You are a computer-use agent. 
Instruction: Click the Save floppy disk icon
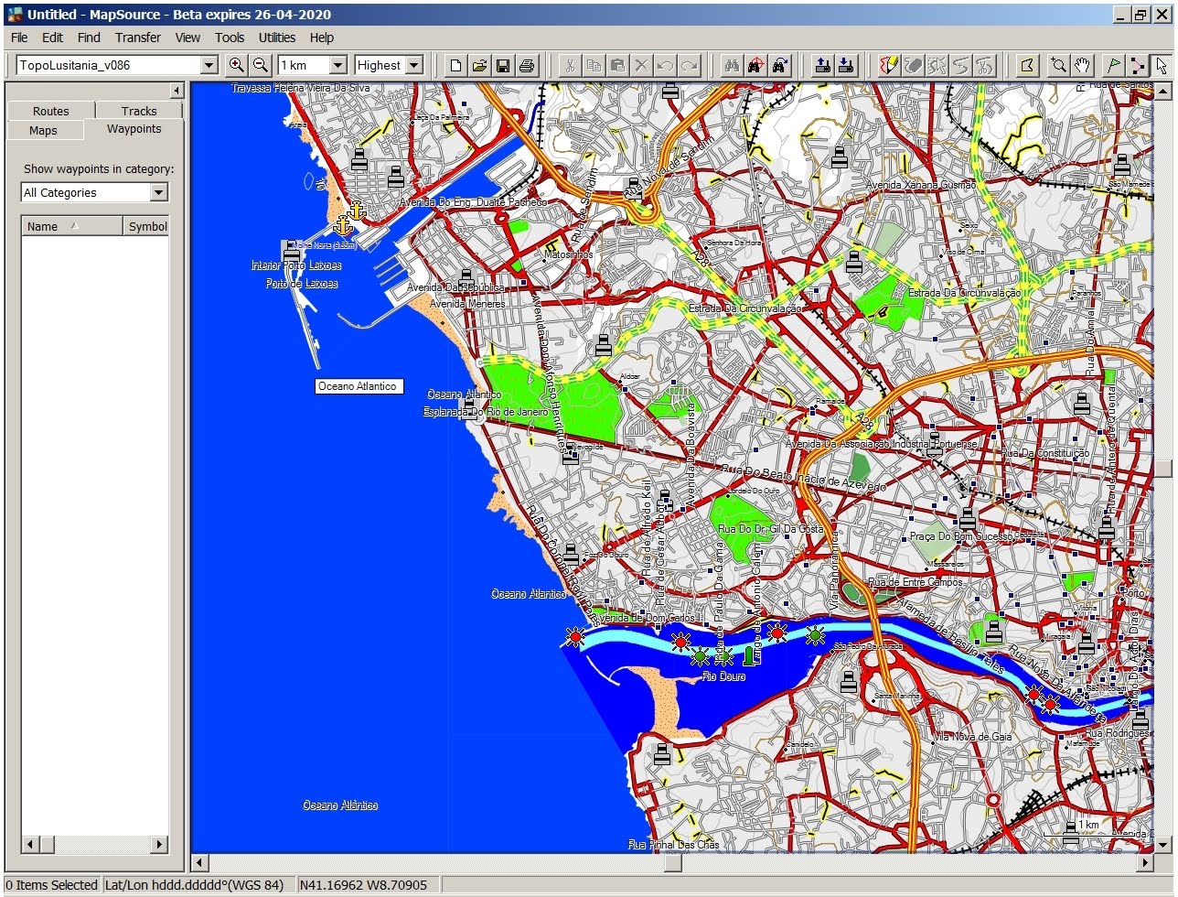(503, 65)
